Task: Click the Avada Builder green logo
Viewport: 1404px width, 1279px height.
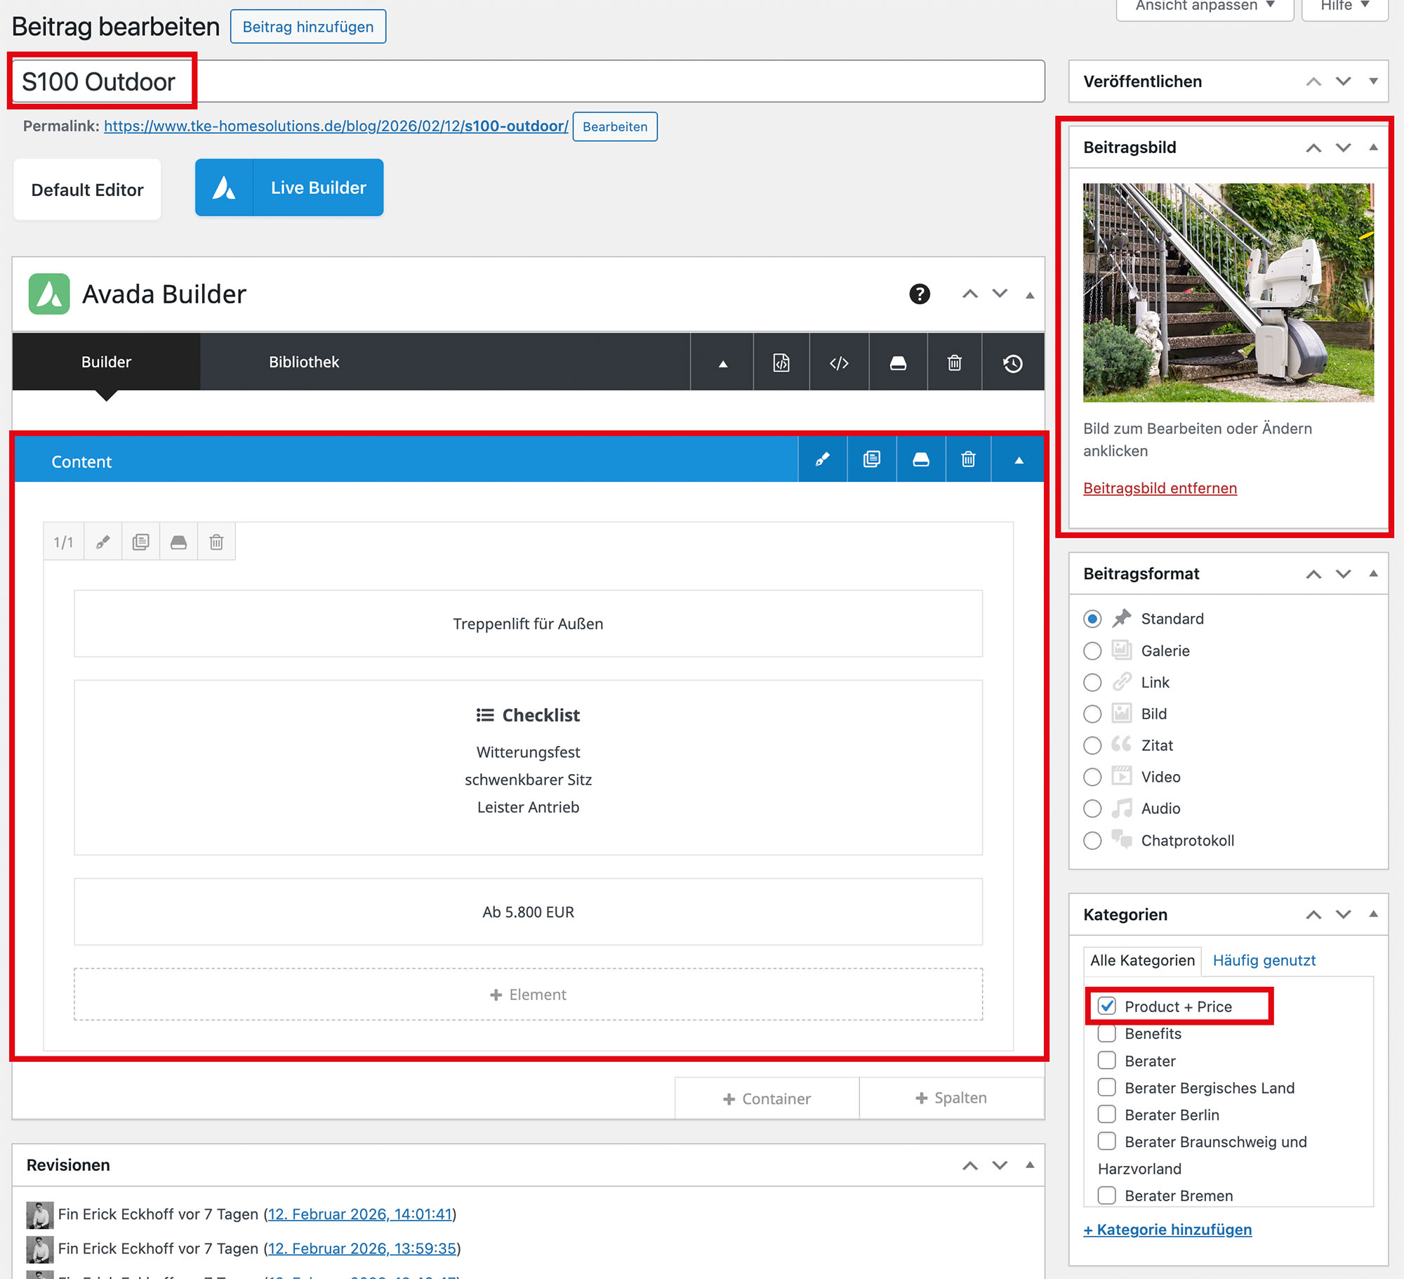Action: (x=49, y=294)
